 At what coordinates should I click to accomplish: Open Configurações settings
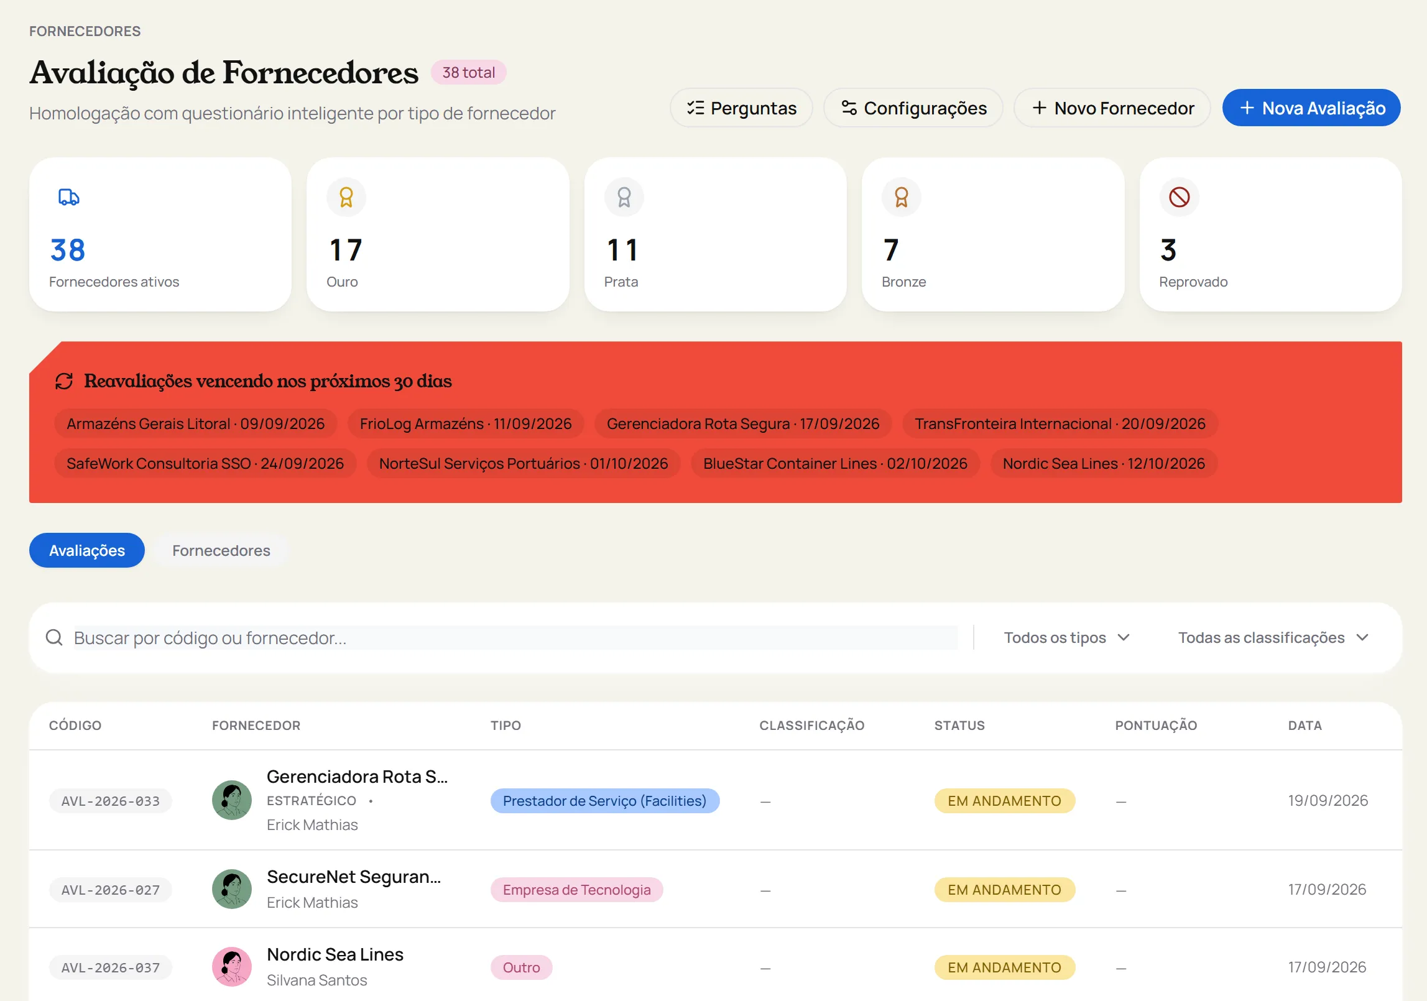[913, 108]
